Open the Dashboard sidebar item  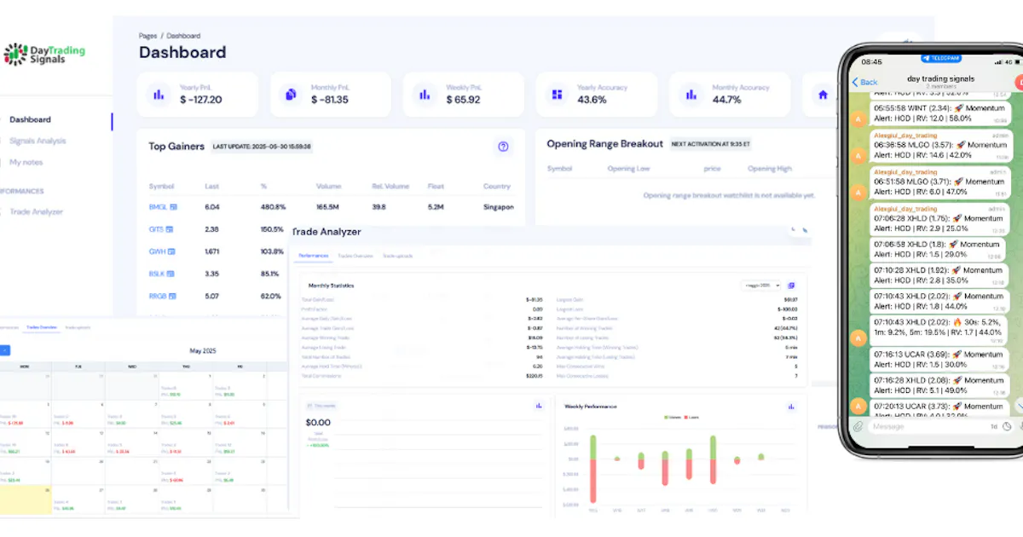point(30,119)
